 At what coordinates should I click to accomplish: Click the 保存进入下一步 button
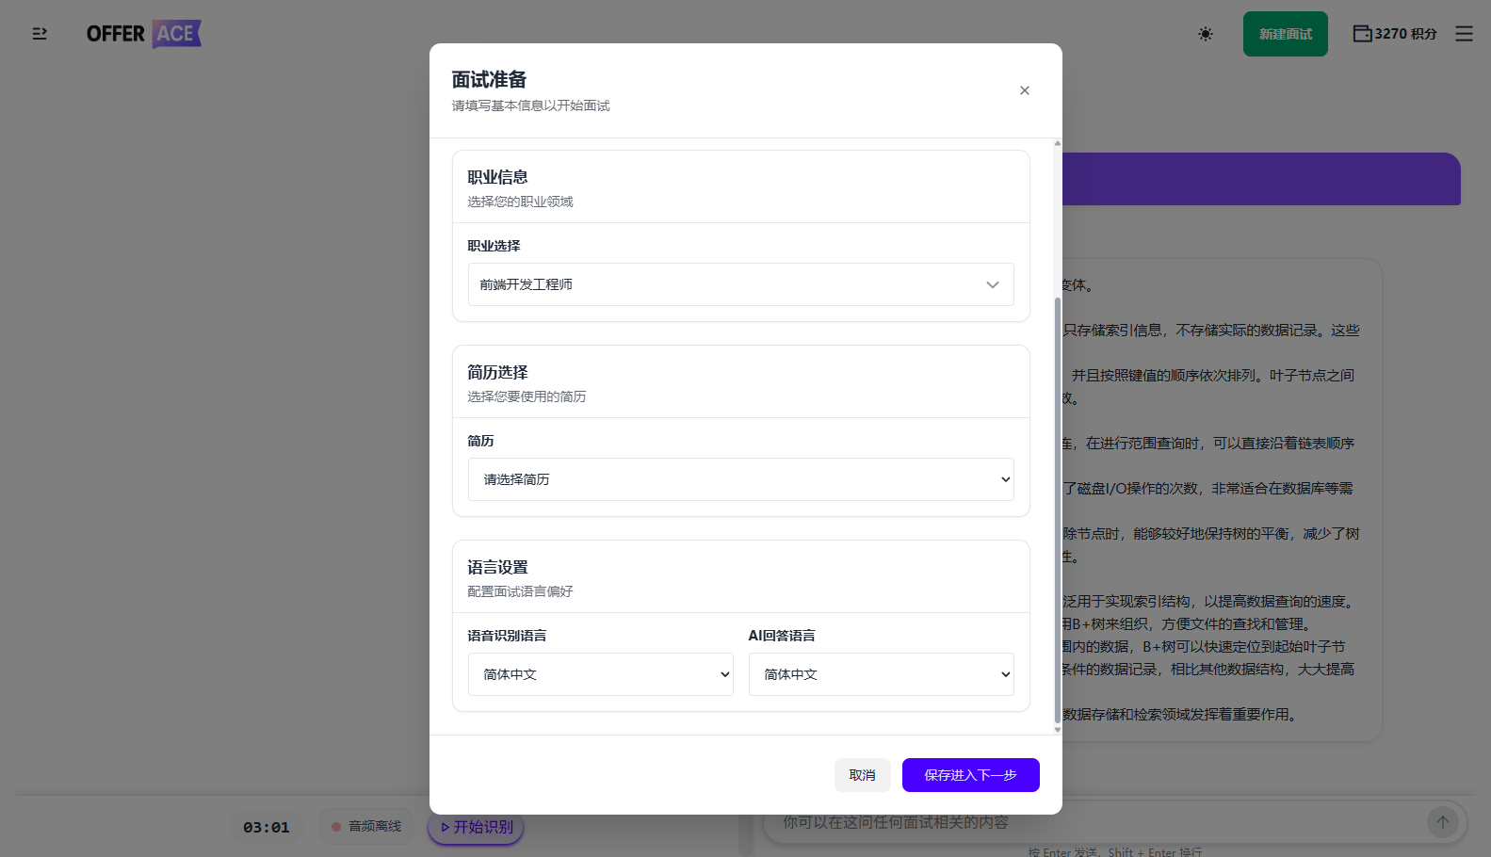tap(971, 775)
